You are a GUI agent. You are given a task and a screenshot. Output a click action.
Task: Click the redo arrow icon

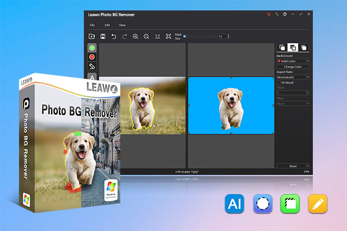124,36
